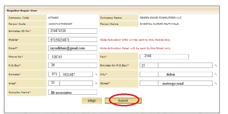The height and width of the screenshot is (114, 228).
Task: Select the Street field showing moteego road
Action: (185, 84)
